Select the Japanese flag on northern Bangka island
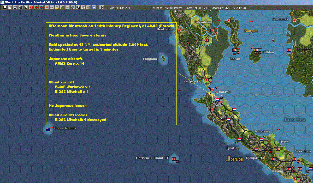The height and width of the screenshot is (183, 313). click(x=229, y=20)
